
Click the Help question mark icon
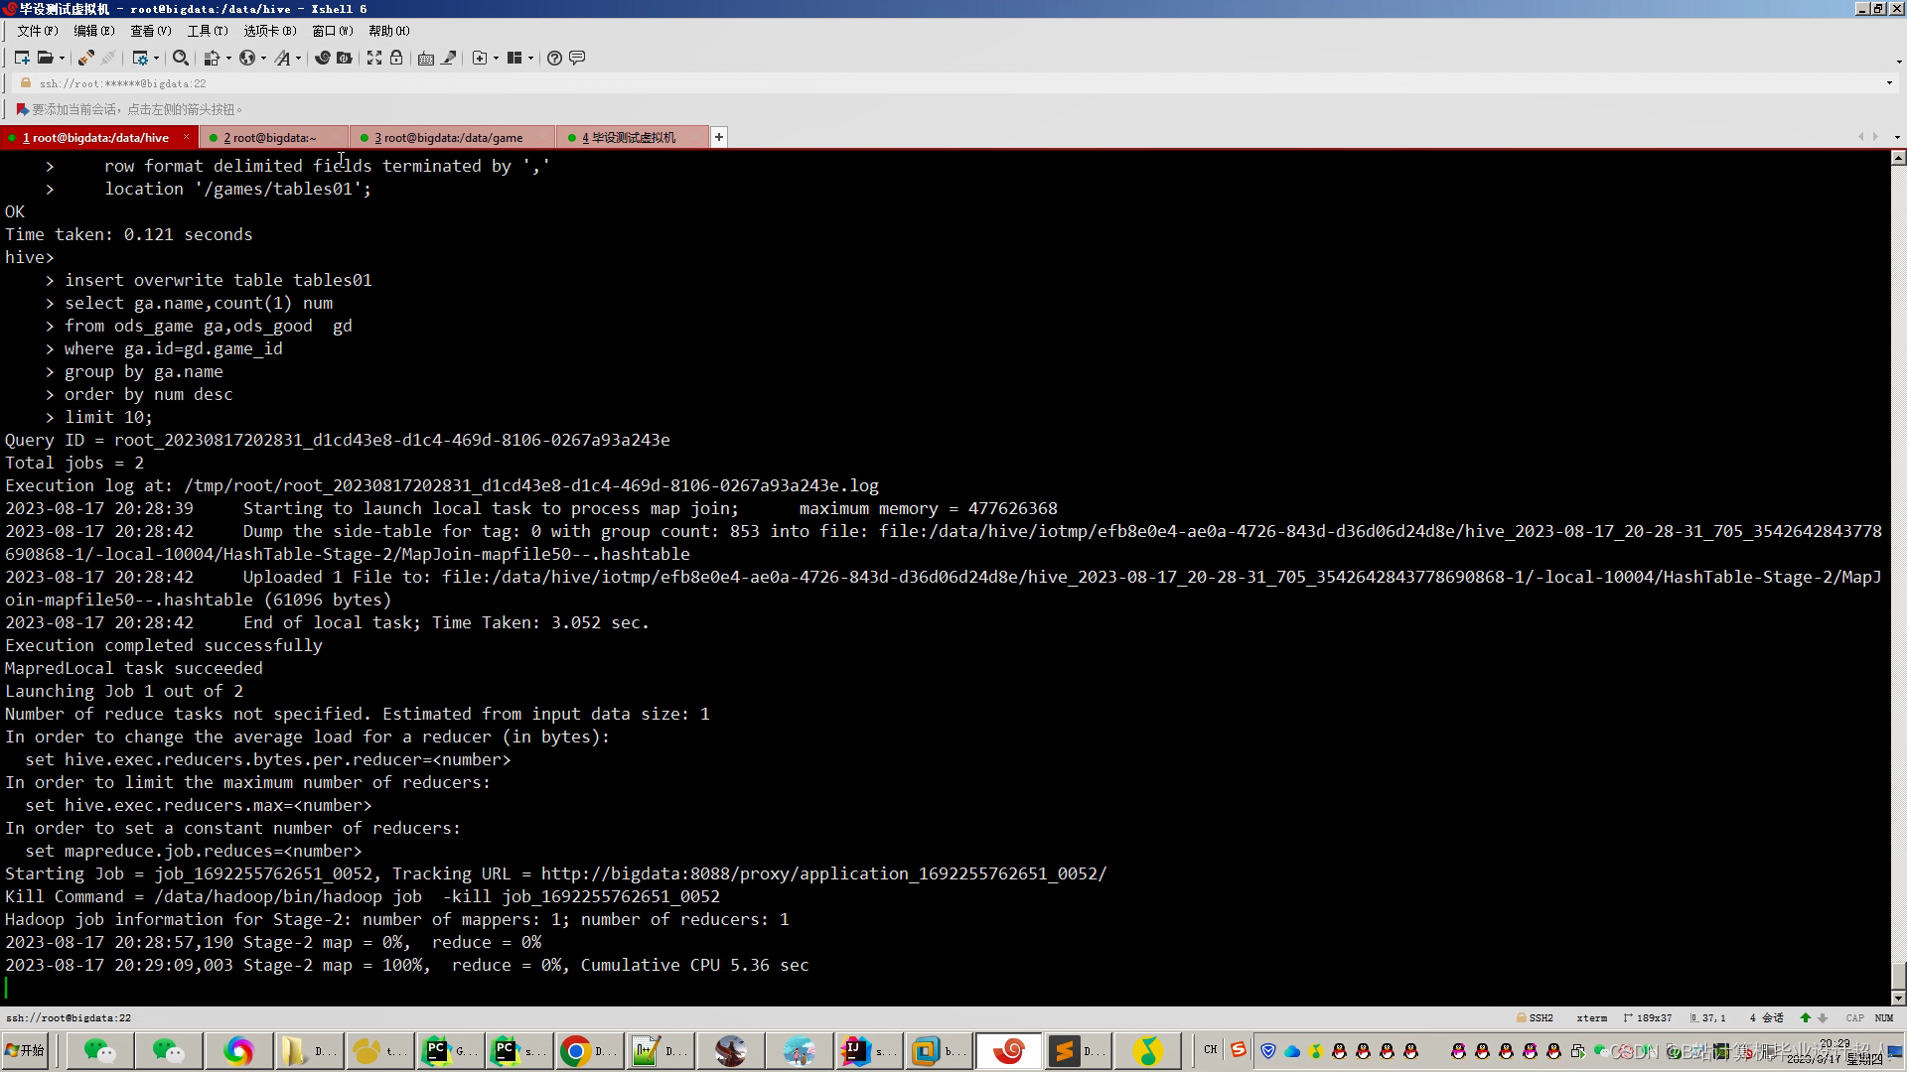554,58
